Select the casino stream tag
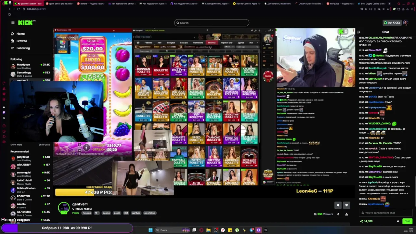This screenshot has width=416, height=234. tap(106, 213)
